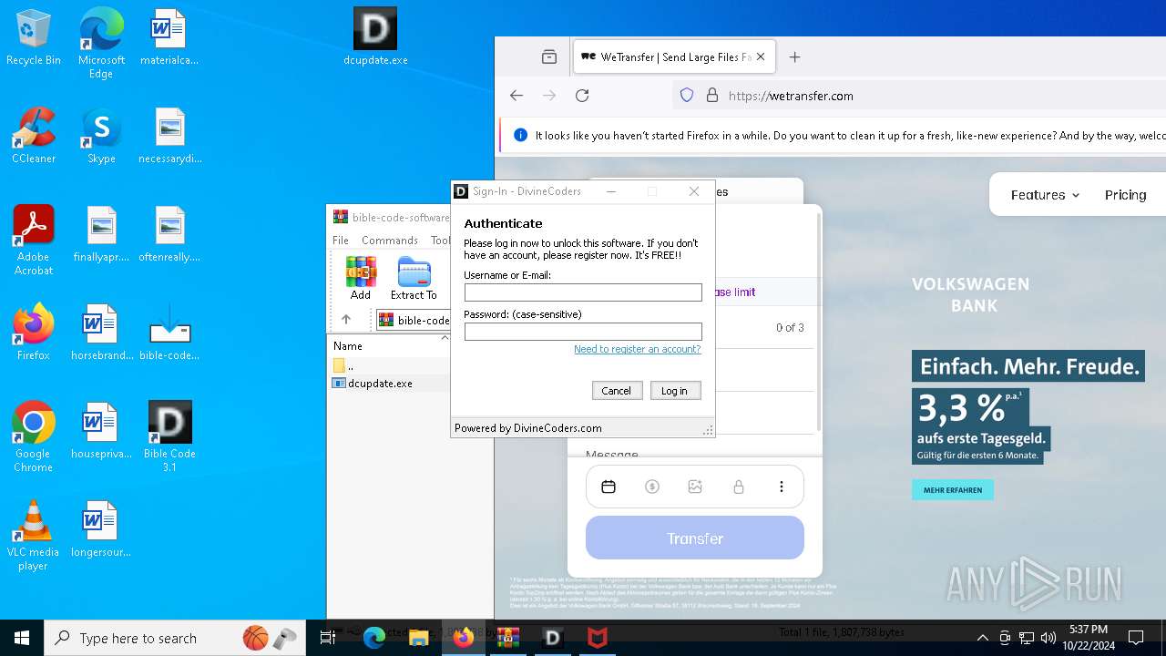Click the password lock icon in WeTransfer

point(739,487)
